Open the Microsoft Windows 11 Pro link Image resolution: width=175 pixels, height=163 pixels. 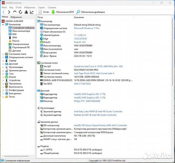click(87, 28)
